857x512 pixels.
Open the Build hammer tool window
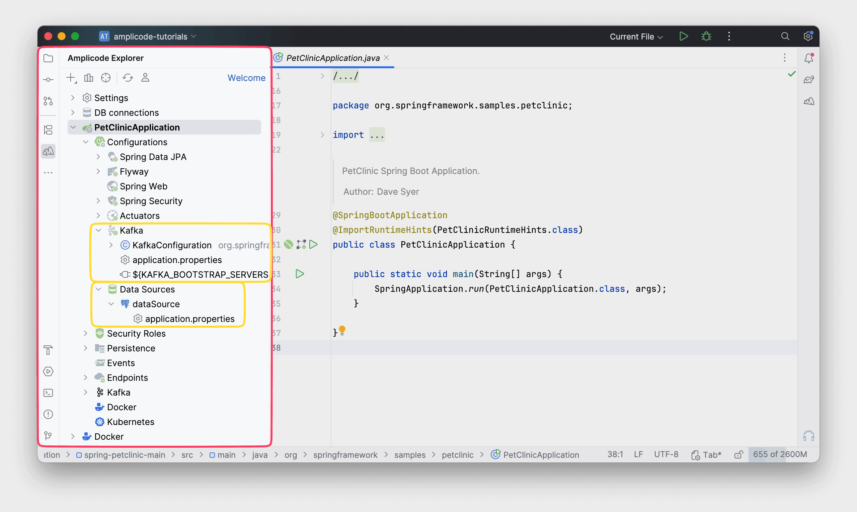48,350
